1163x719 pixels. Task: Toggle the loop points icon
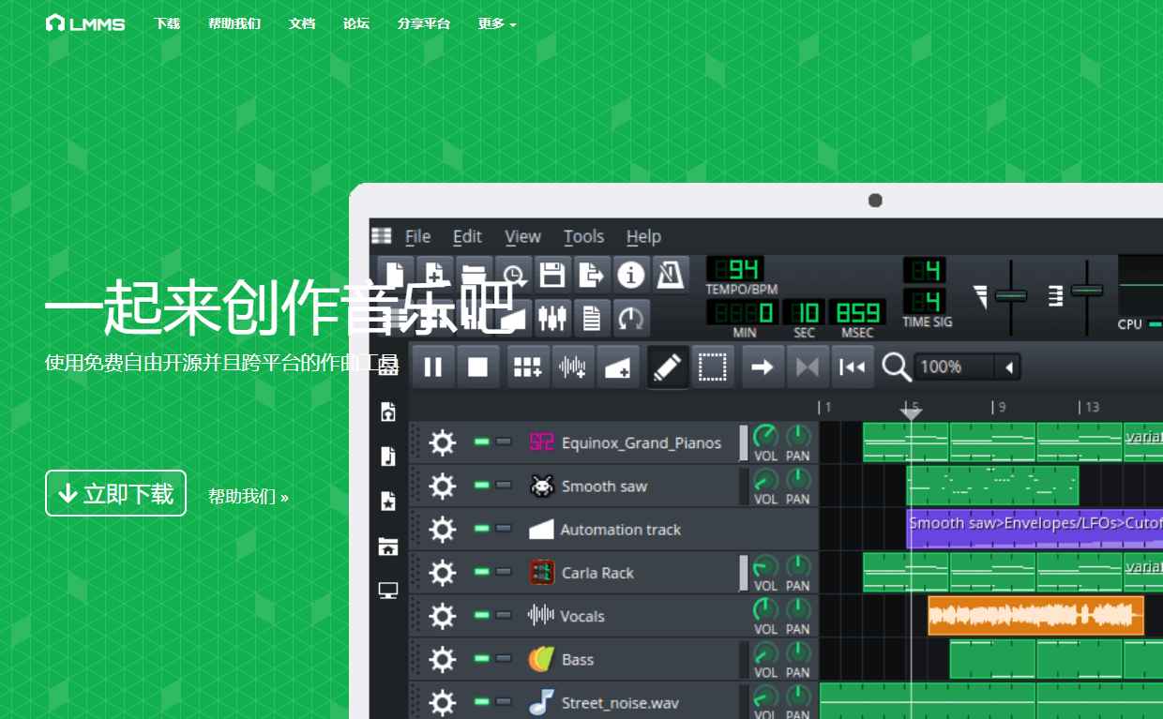click(808, 367)
